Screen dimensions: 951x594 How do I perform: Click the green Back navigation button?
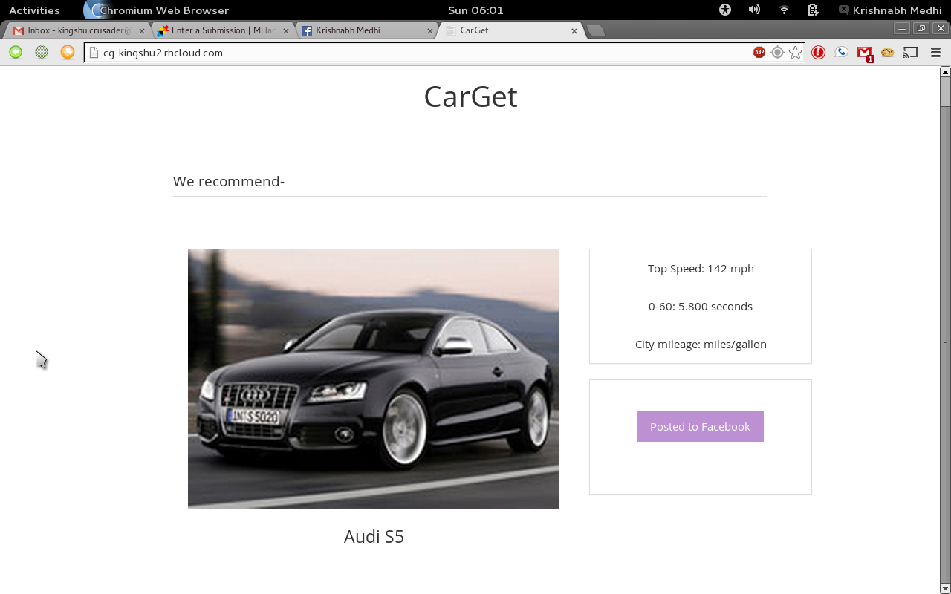pos(16,52)
